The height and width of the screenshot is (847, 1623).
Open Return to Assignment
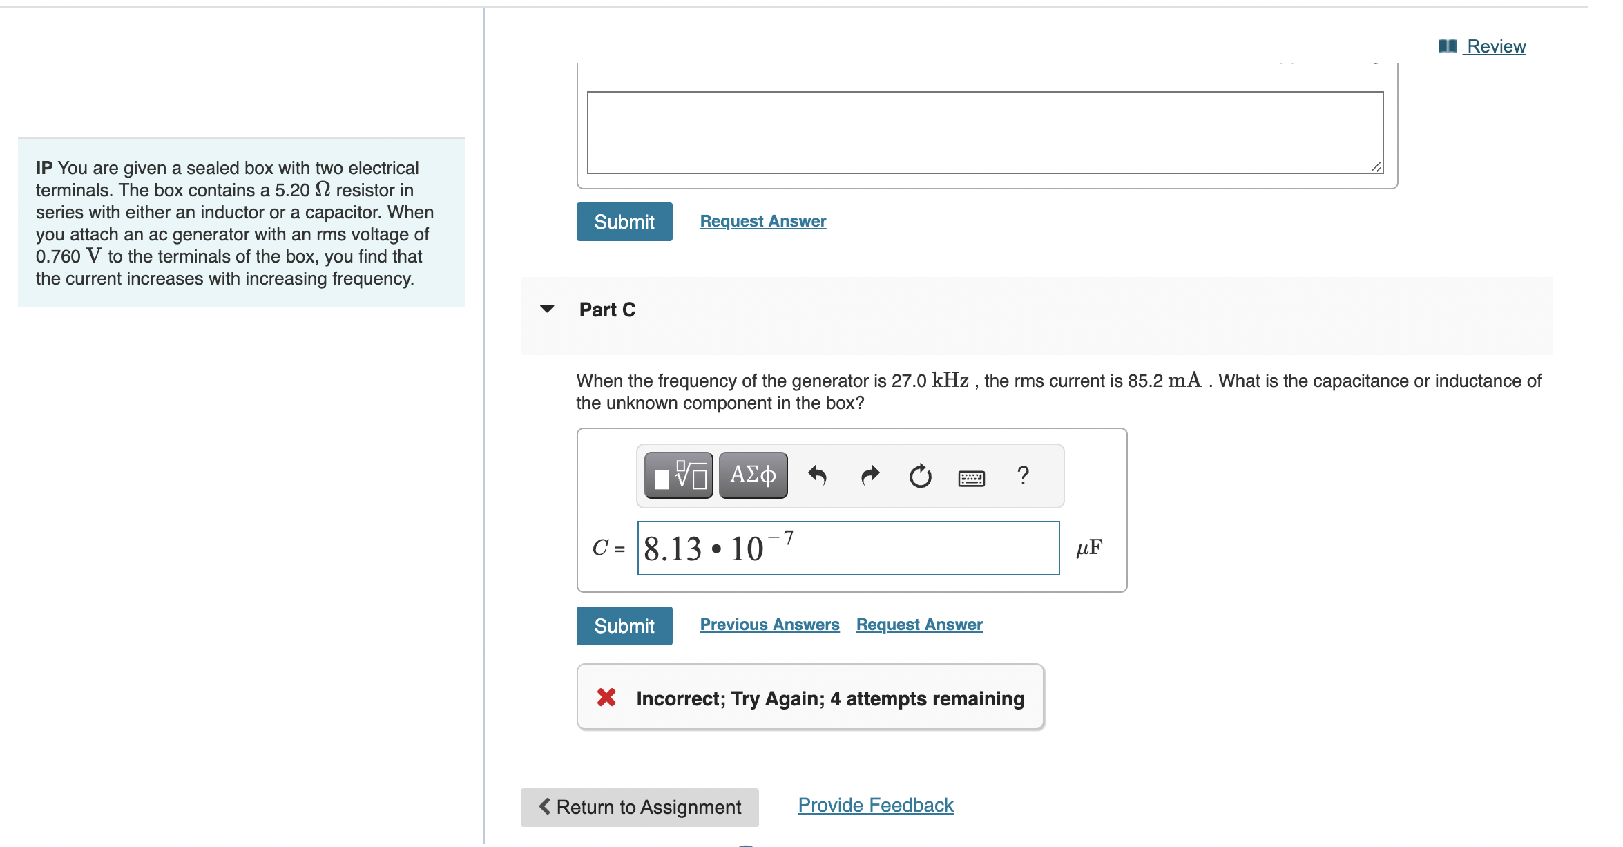point(638,807)
